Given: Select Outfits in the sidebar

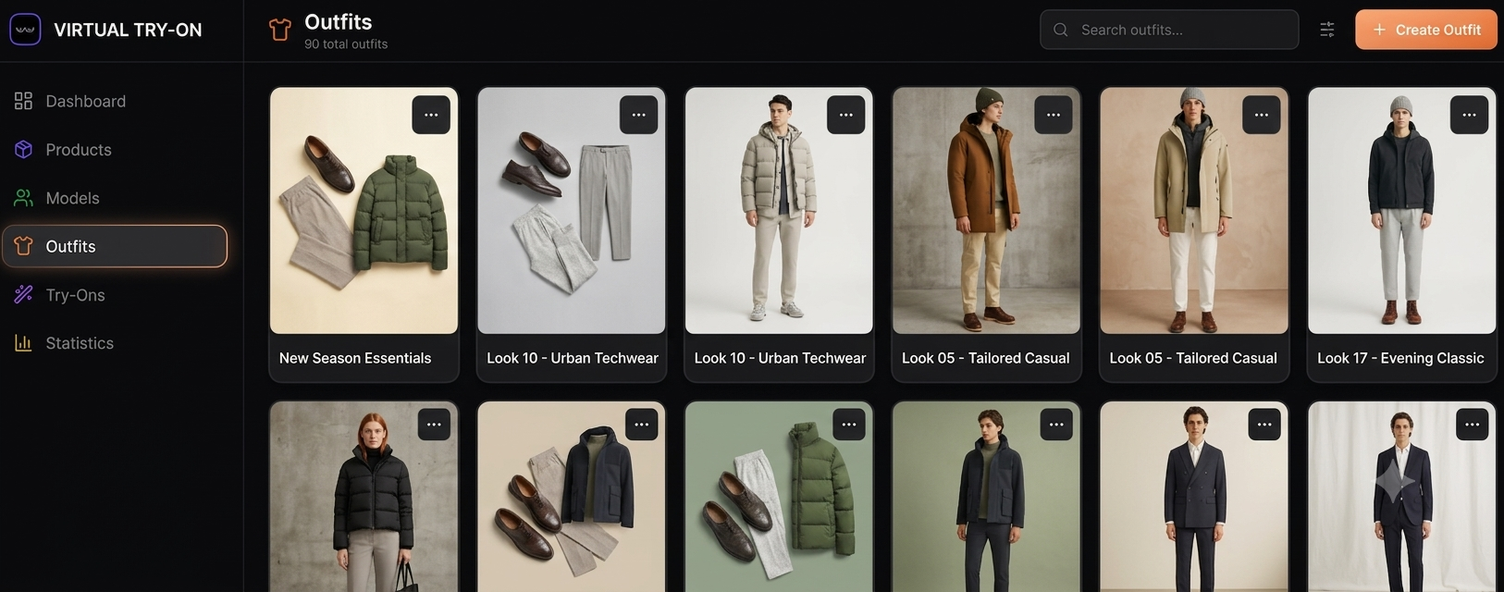Looking at the screenshot, I should [x=115, y=246].
